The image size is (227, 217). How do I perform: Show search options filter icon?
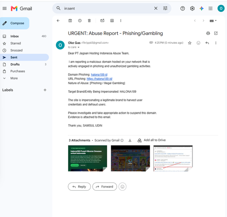(x=165, y=8)
